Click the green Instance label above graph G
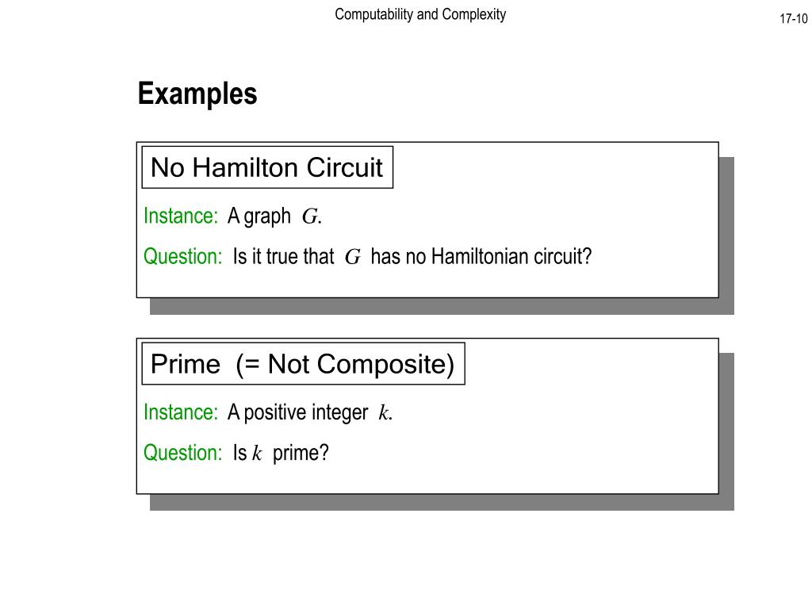Image resolution: width=812 pixels, height=609 pixels. coord(181,216)
